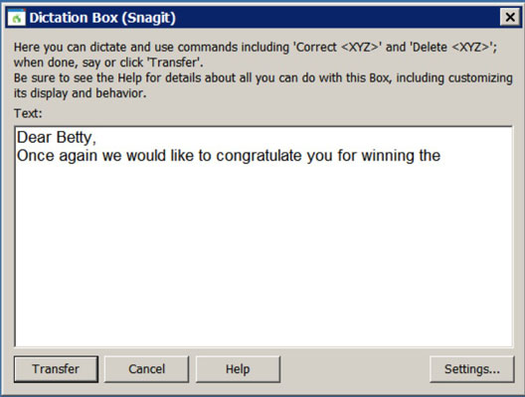Click the instruction line "its display and behavior."

click(80, 93)
